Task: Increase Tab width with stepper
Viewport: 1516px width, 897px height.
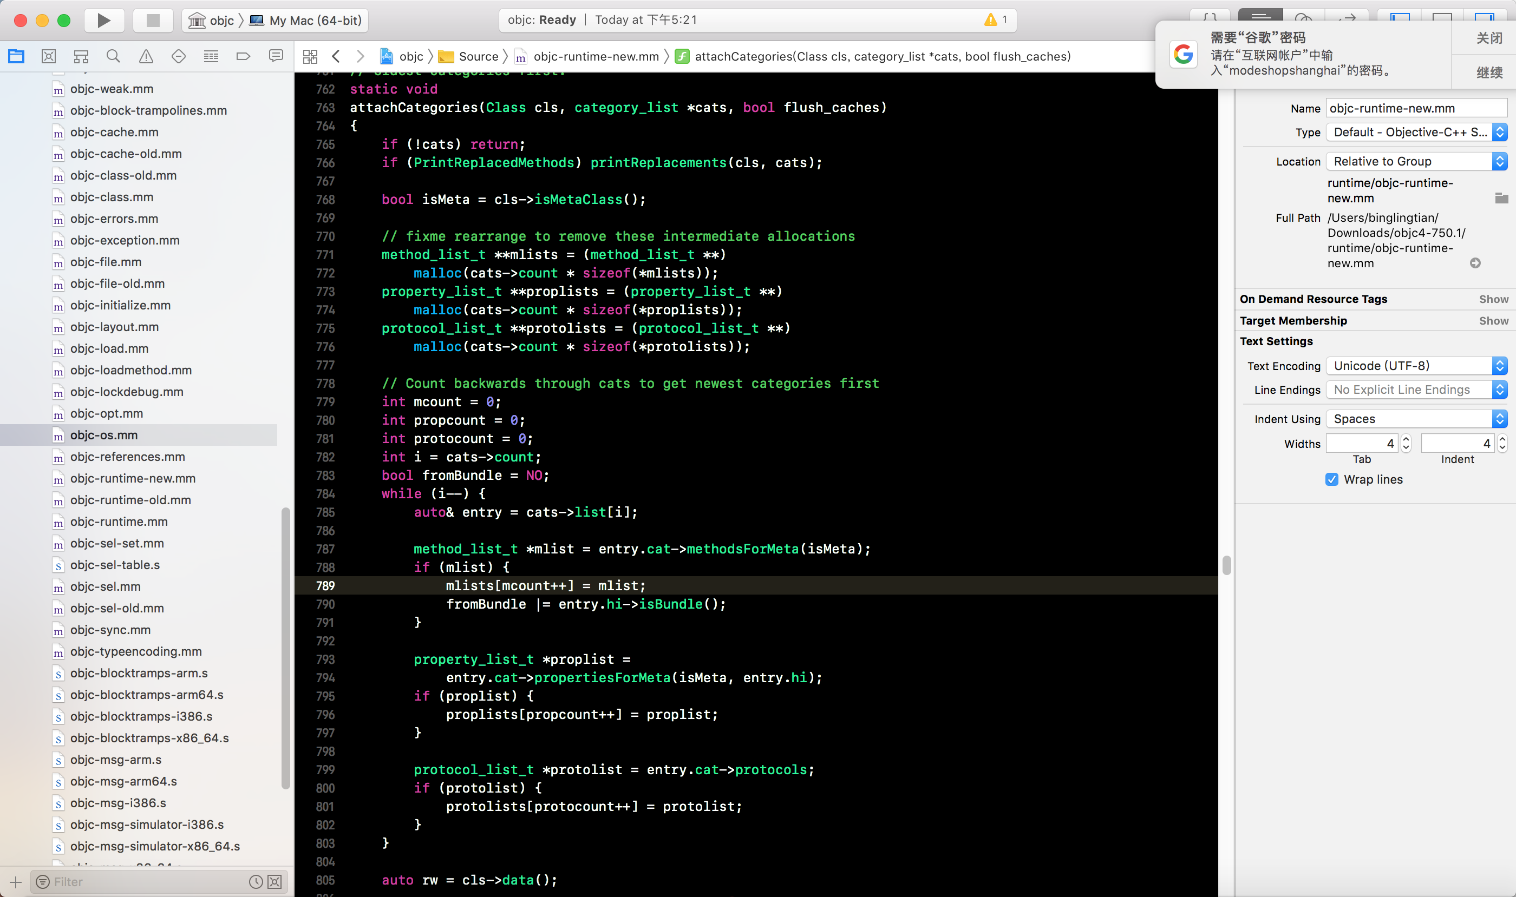Action: tap(1406, 439)
